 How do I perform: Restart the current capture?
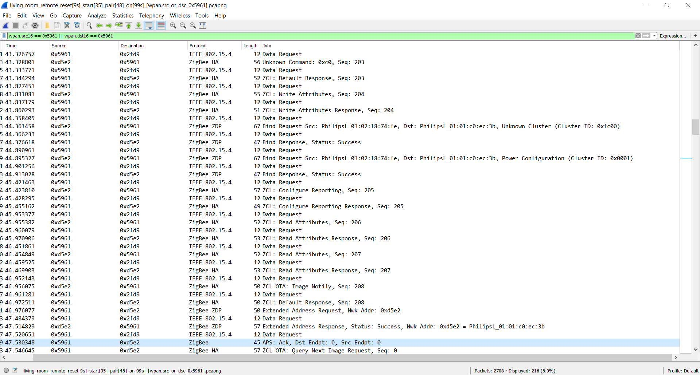pos(25,25)
